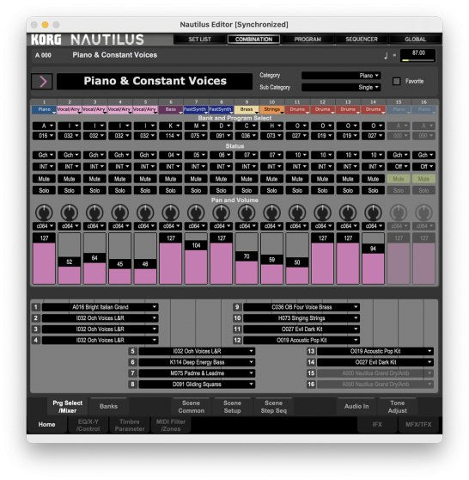Switch to the SEQUENCER mode tab
The image size is (469, 480).
pos(362,40)
